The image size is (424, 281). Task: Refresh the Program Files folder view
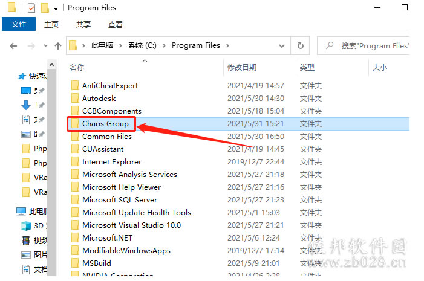[300, 46]
